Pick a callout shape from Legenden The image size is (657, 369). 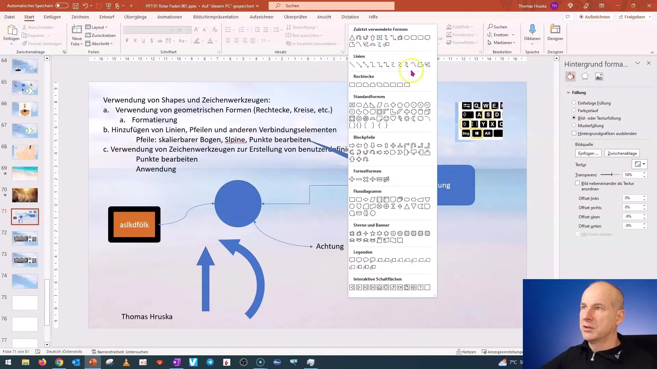(352, 260)
